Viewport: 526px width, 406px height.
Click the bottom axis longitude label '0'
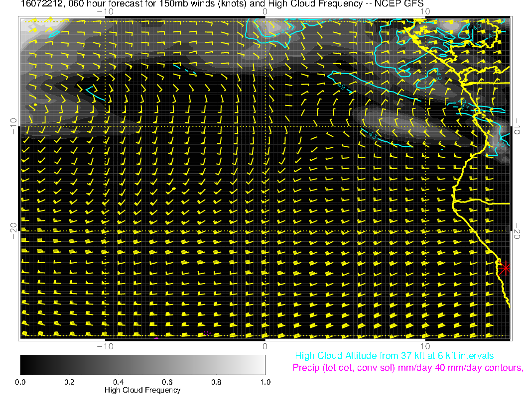pyautogui.click(x=265, y=346)
